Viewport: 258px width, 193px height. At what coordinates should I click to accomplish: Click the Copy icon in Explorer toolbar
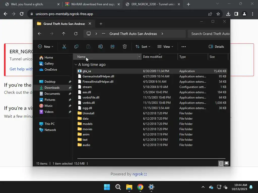pyautogui.click(x=76, y=46)
